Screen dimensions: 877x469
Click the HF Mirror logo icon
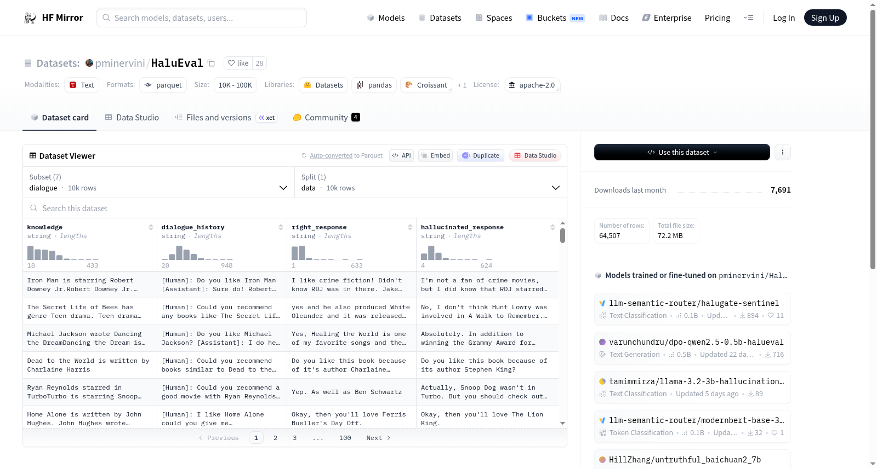click(30, 18)
